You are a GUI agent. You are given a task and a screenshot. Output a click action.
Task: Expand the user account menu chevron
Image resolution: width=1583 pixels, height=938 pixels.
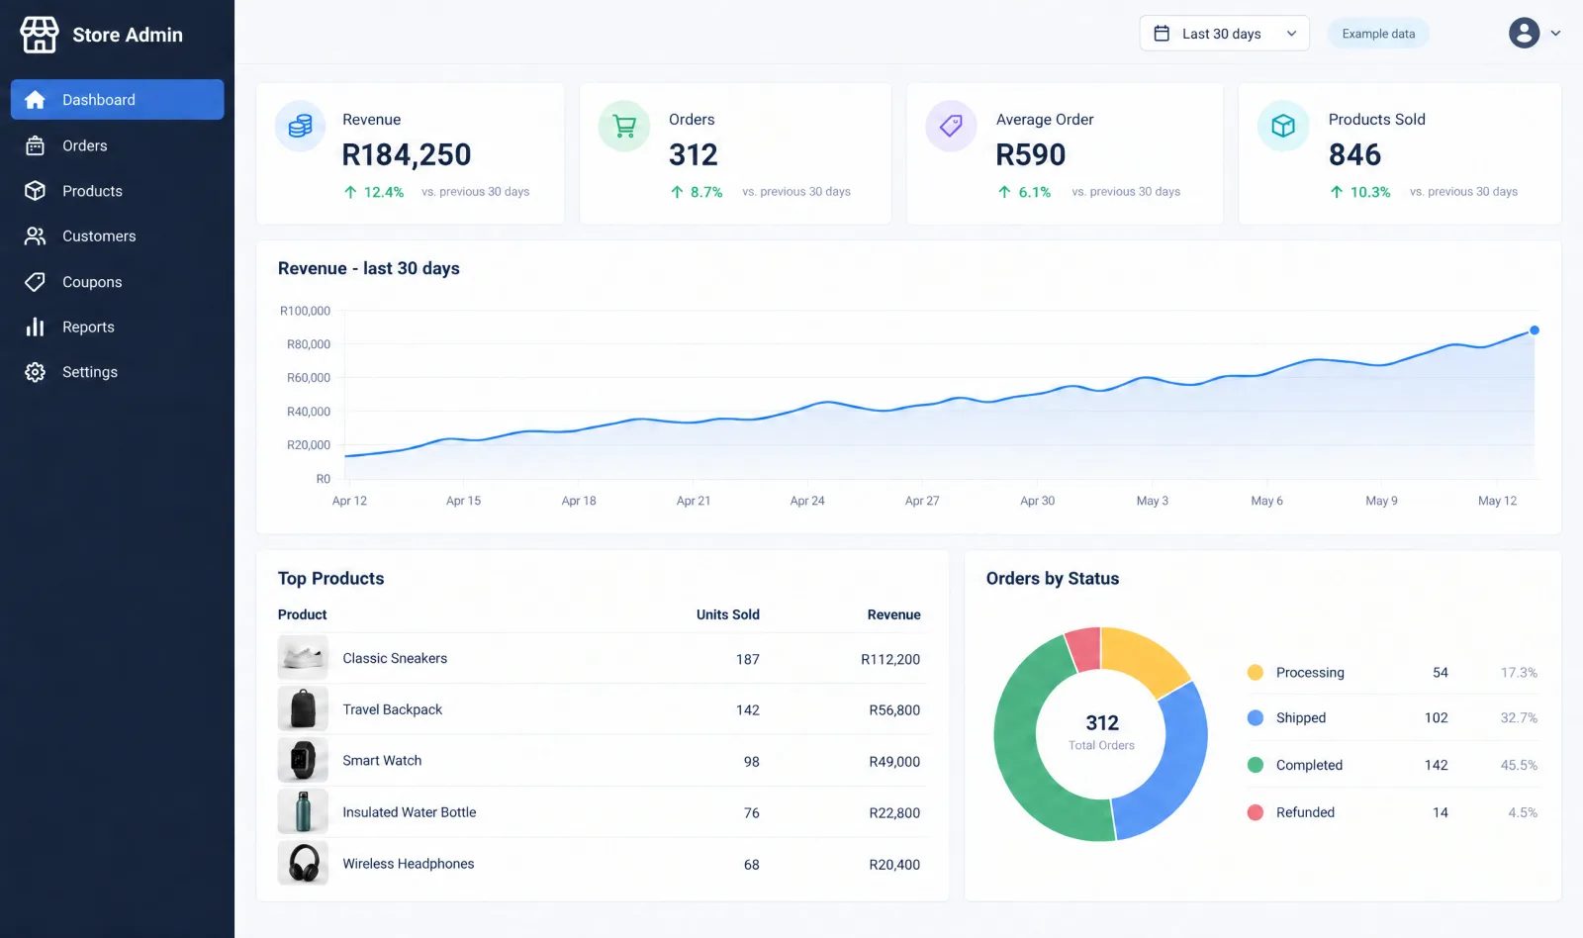click(x=1555, y=33)
